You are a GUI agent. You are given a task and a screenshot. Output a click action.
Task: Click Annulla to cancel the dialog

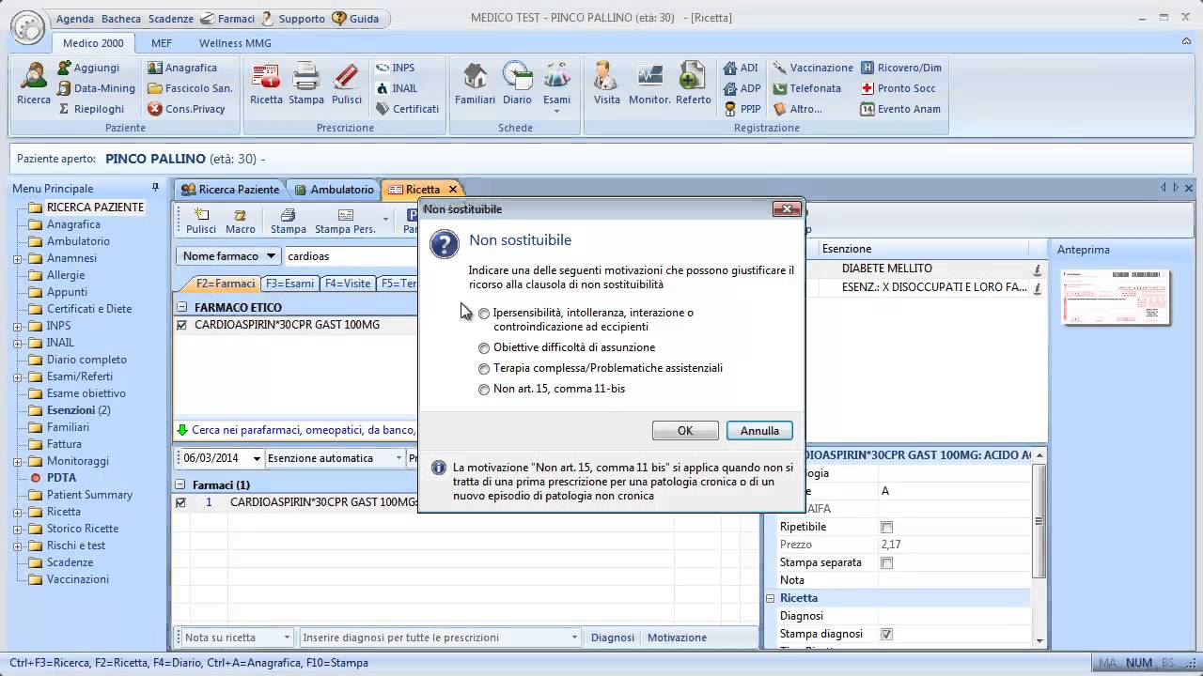point(759,431)
